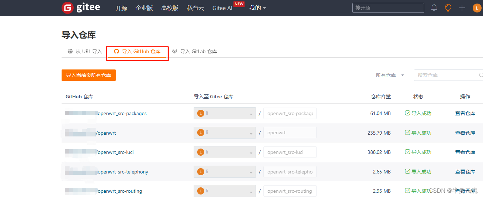Screen dimensions: 483x197
Task: Open the 所有仓库 filter dropdown
Action: click(390, 75)
